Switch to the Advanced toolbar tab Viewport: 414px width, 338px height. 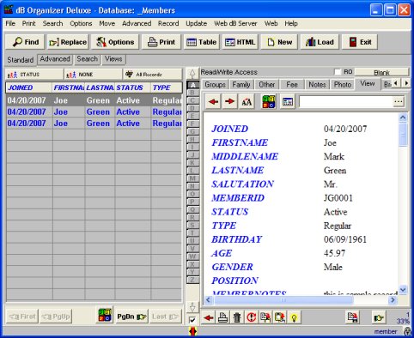pos(55,59)
